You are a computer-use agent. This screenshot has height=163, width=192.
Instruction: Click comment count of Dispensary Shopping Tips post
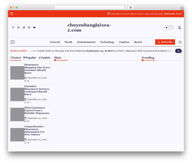click(x=26, y=81)
